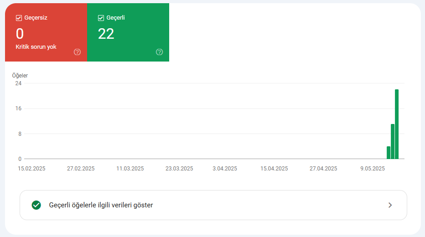
Task: Click the green checkmark icon beside Geçerli öğelerle
Action: point(36,205)
